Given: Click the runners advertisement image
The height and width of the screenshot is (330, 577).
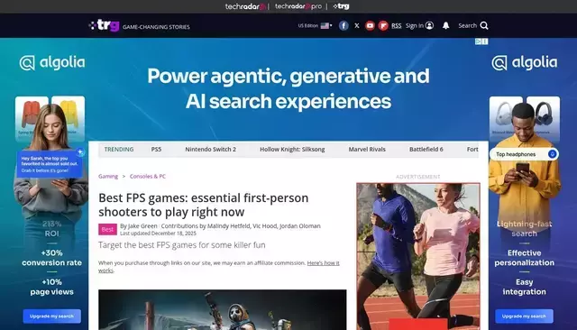Looking at the screenshot, I should tap(418, 256).
